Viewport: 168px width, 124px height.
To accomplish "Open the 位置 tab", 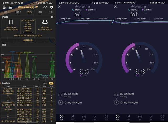I will pos(40,12).
